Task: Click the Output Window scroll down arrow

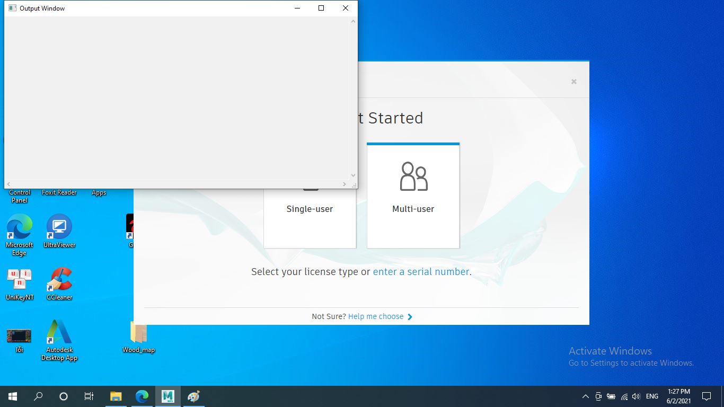Action: coord(353,175)
